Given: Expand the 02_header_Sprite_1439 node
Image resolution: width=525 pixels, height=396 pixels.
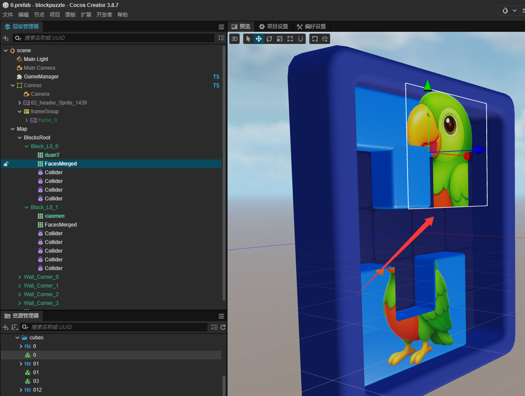Looking at the screenshot, I should coord(20,103).
